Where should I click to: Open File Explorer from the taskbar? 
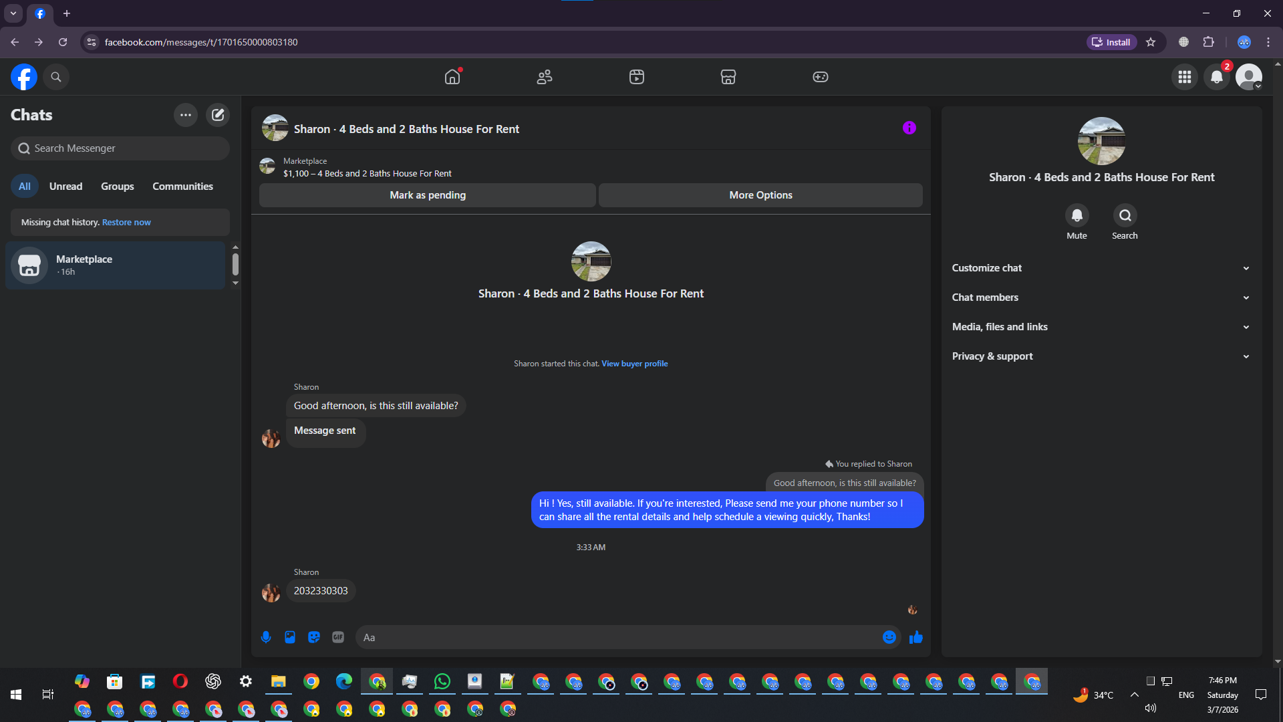coord(279,681)
